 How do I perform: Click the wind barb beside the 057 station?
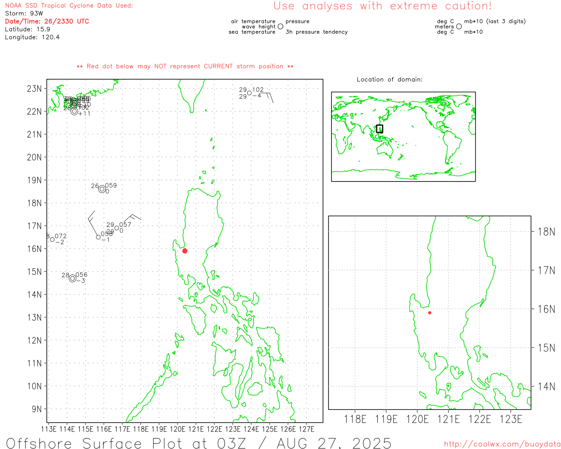131,218
